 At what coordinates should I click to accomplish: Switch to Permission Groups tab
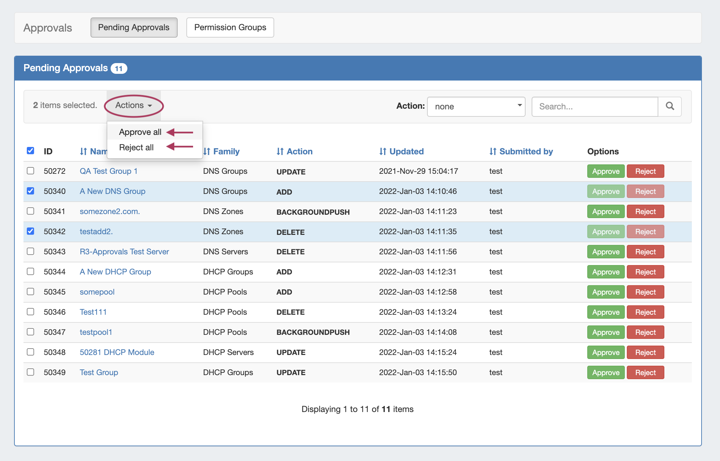pyautogui.click(x=230, y=28)
